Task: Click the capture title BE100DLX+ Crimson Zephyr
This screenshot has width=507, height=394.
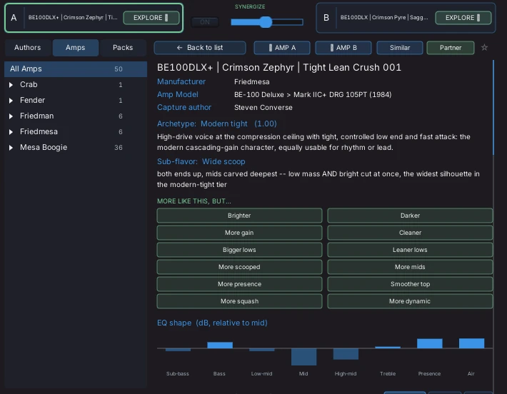Action: tap(279, 68)
